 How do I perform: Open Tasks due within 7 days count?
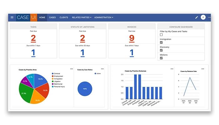coord(33,53)
